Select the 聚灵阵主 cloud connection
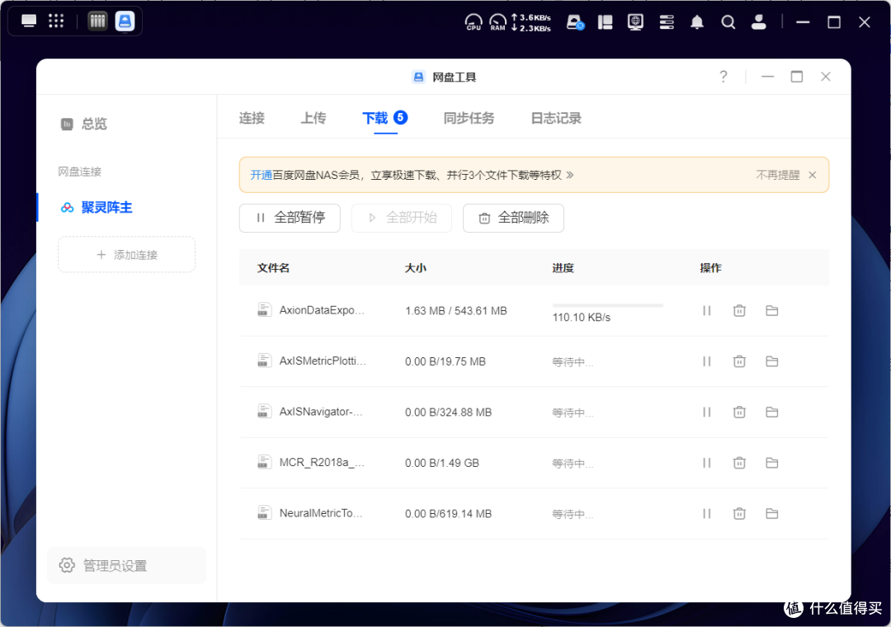The height and width of the screenshot is (627, 891). [97, 207]
